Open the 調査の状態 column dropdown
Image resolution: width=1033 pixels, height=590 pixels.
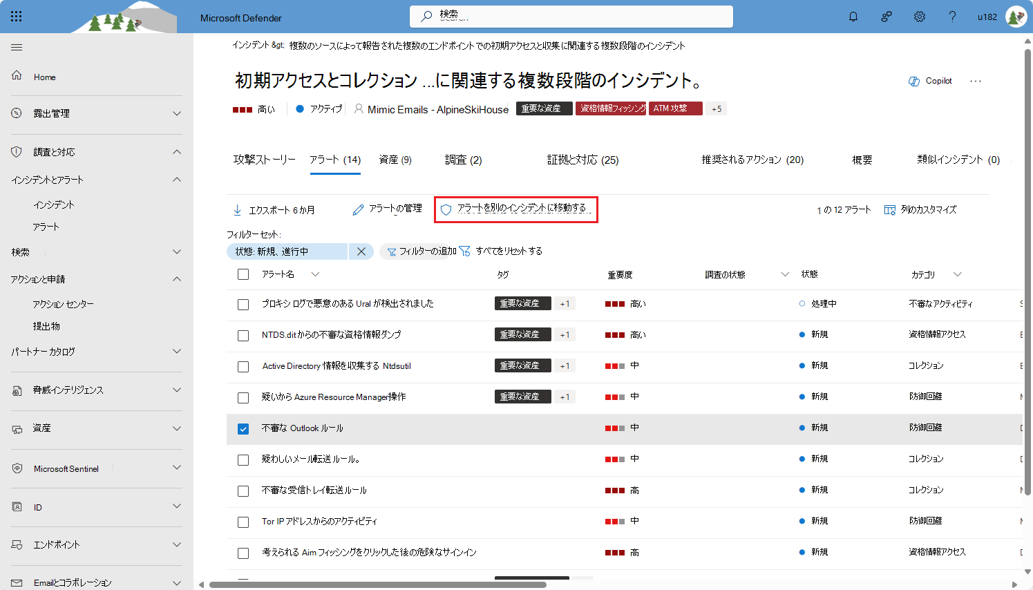coord(785,274)
